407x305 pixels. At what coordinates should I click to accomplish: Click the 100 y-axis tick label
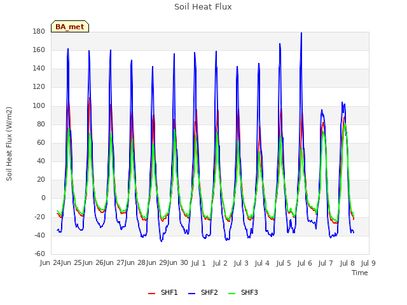tap(39, 106)
